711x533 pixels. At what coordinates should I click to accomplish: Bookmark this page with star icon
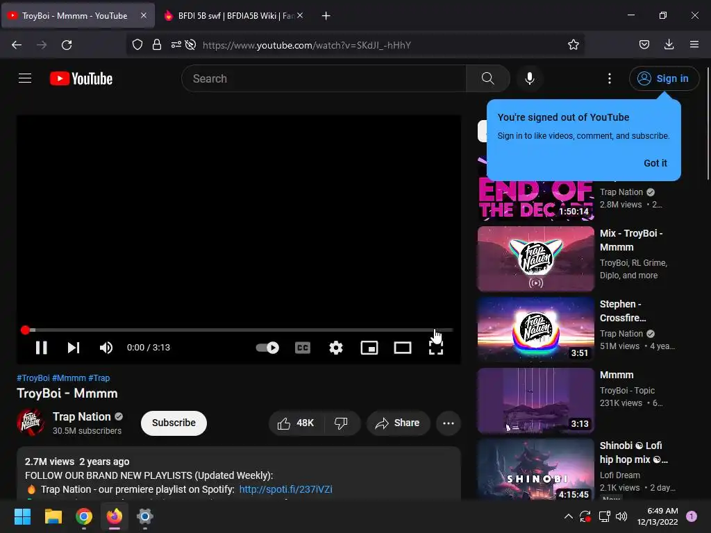click(573, 45)
